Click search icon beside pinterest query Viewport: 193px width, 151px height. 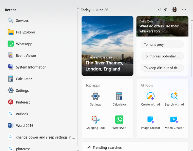10,148
